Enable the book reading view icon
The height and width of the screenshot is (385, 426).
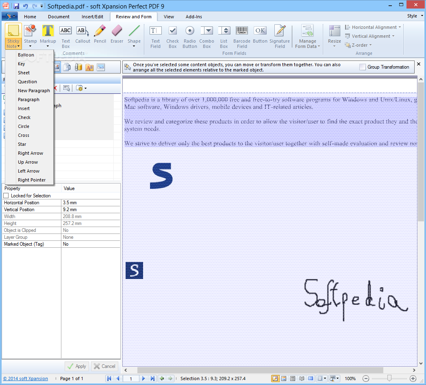(302, 378)
